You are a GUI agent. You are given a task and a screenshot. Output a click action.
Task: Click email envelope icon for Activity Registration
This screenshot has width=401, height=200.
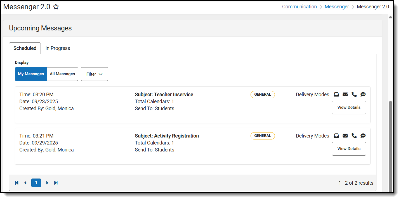click(x=345, y=136)
